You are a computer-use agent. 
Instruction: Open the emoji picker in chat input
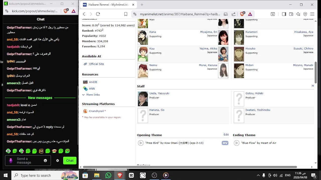pos(45,160)
